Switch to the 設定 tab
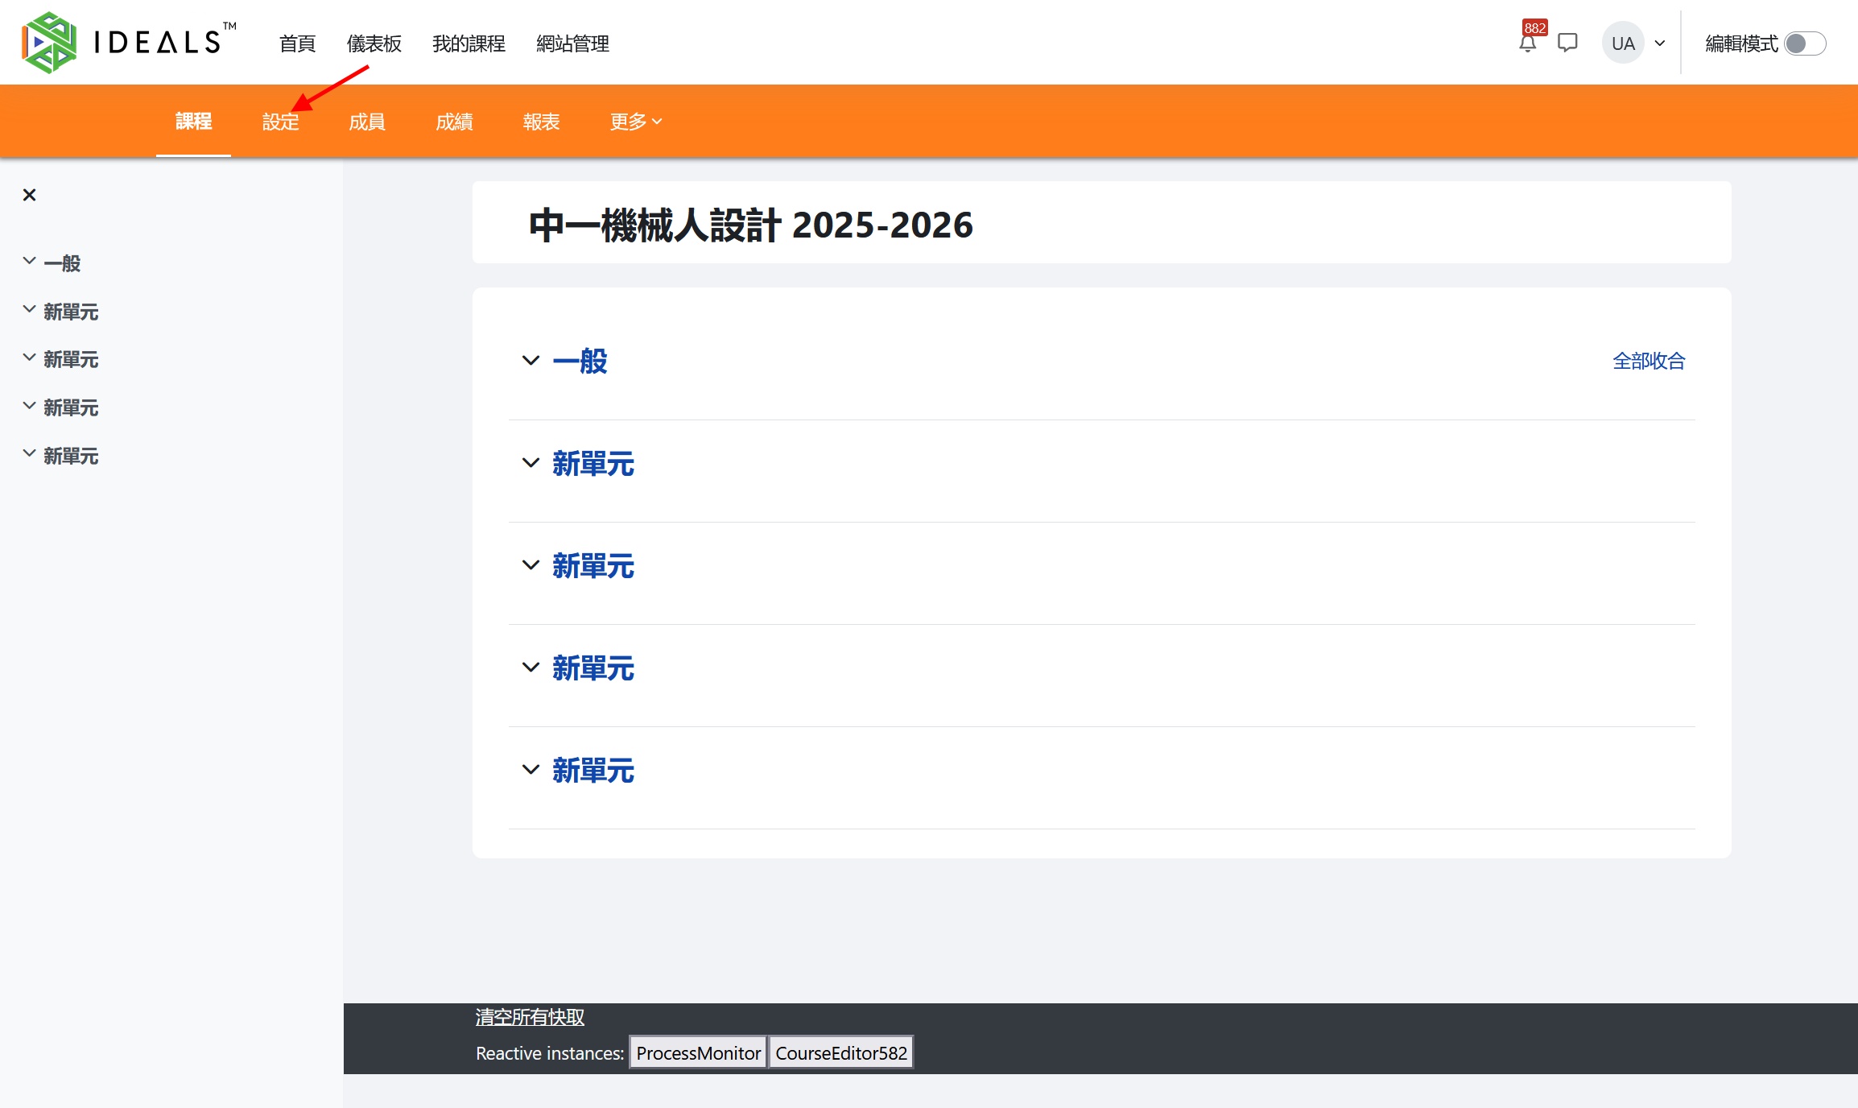The height and width of the screenshot is (1108, 1858). click(x=280, y=122)
